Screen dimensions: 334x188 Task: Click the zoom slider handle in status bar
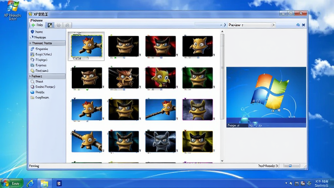tap(290, 166)
